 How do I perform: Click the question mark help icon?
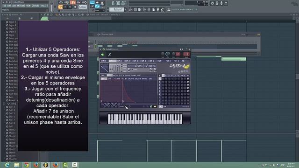pos(226,3)
